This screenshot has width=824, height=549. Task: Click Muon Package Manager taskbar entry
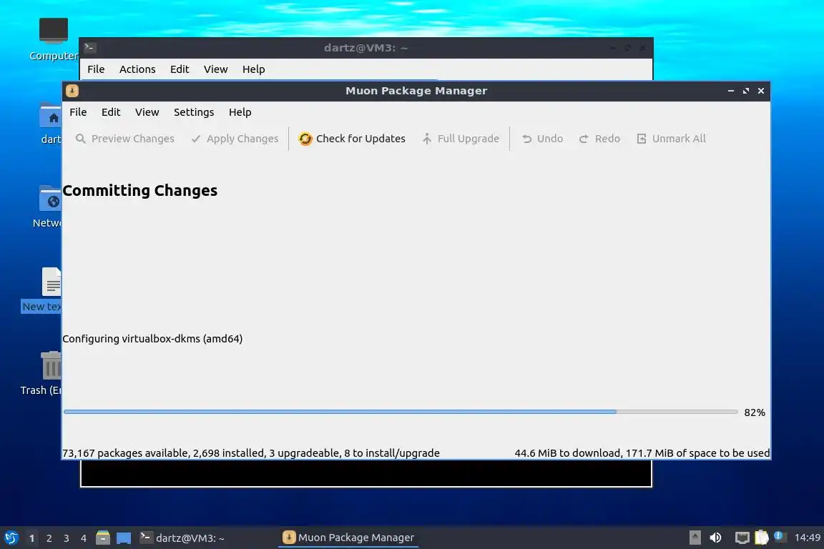tap(348, 538)
